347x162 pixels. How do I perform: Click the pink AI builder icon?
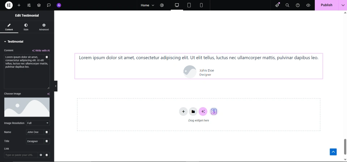tap(203, 111)
